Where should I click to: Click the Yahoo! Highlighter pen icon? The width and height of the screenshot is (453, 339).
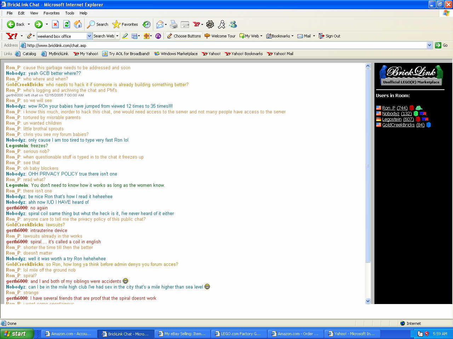click(x=125, y=36)
